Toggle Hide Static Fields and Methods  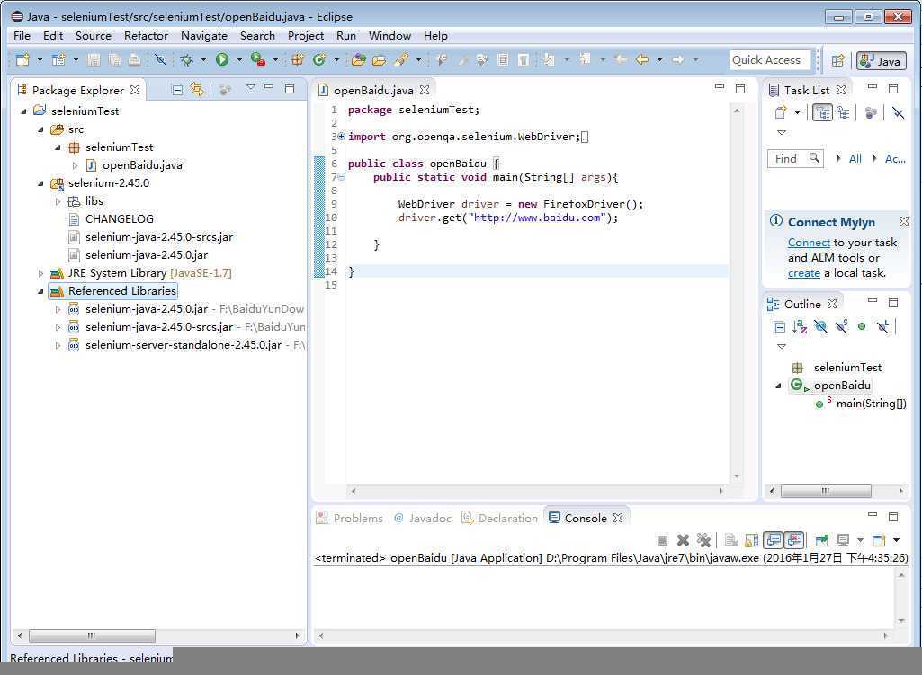(x=841, y=326)
